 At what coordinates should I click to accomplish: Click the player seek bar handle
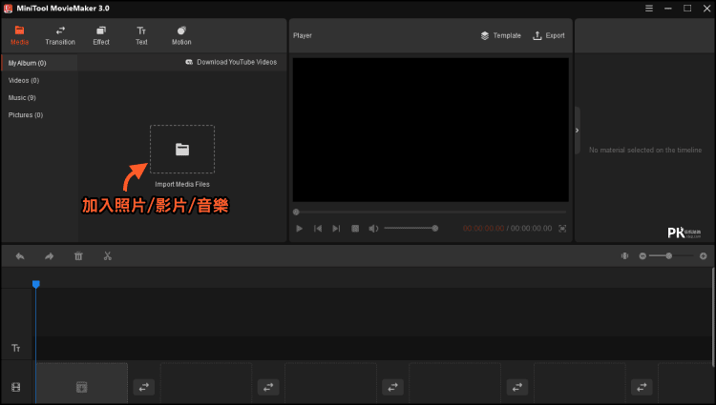296,212
